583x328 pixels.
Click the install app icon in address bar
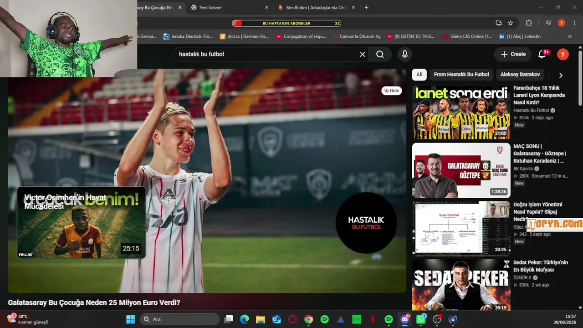[499, 23]
